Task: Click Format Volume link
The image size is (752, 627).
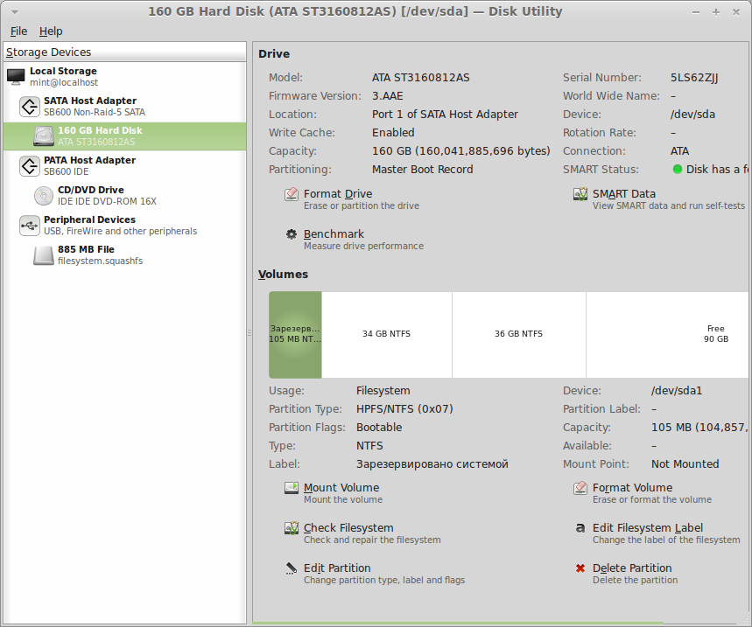Action: click(x=633, y=488)
